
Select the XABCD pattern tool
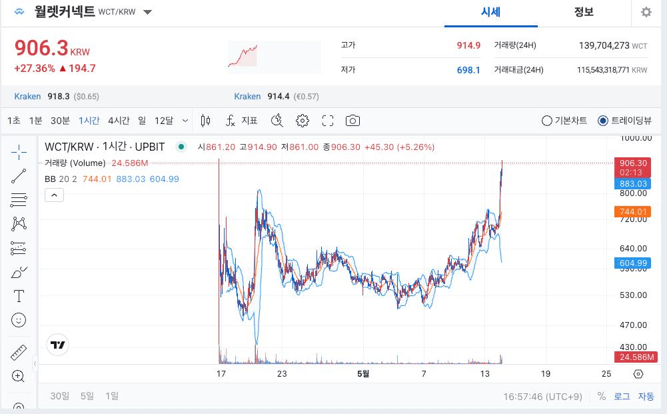(19, 223)
